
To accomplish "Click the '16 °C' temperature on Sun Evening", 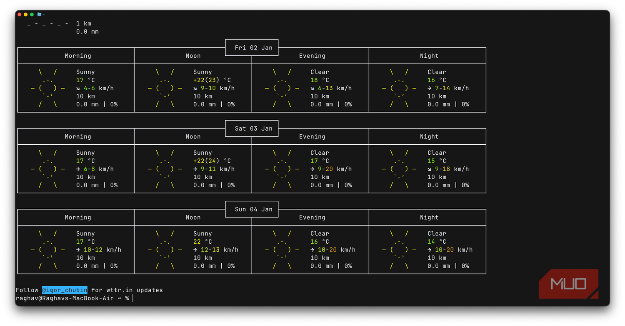I will point(320,241).
